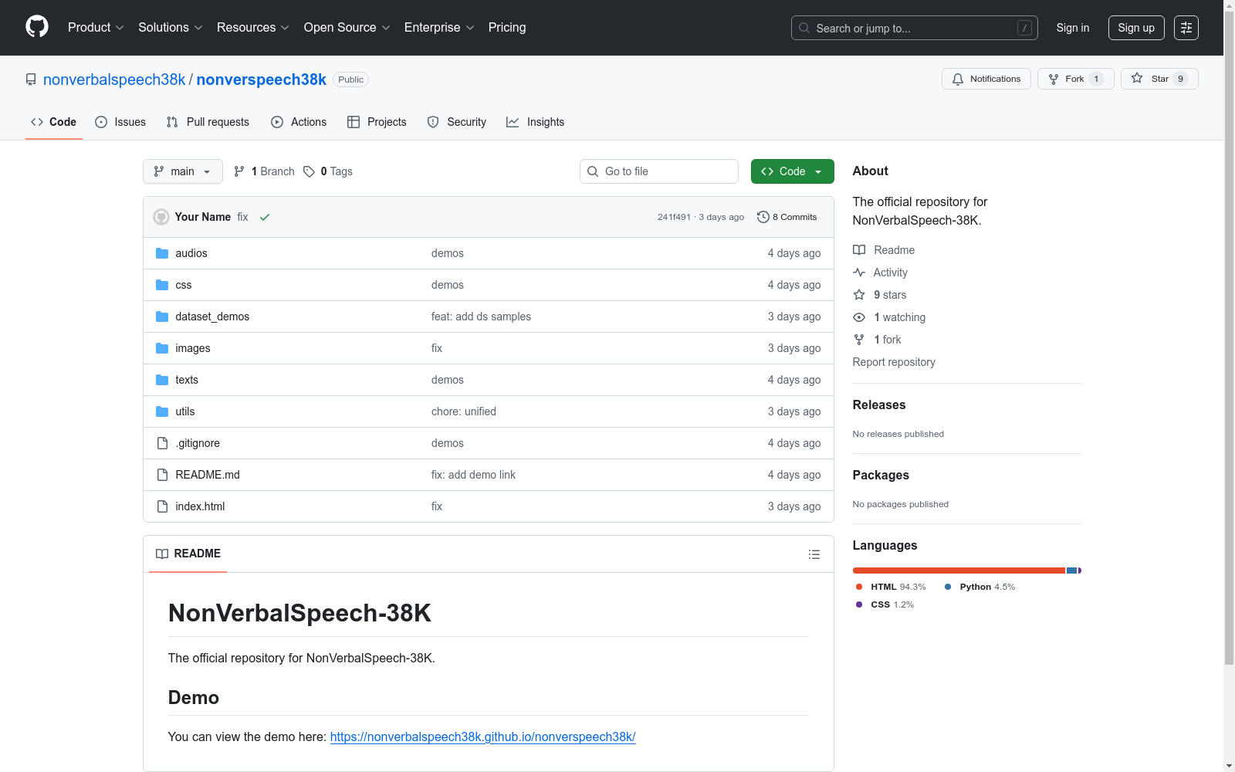Viewport: 1235px width, 772px height.
Task: Open the Releases heading link
Action: click(879, 405)
